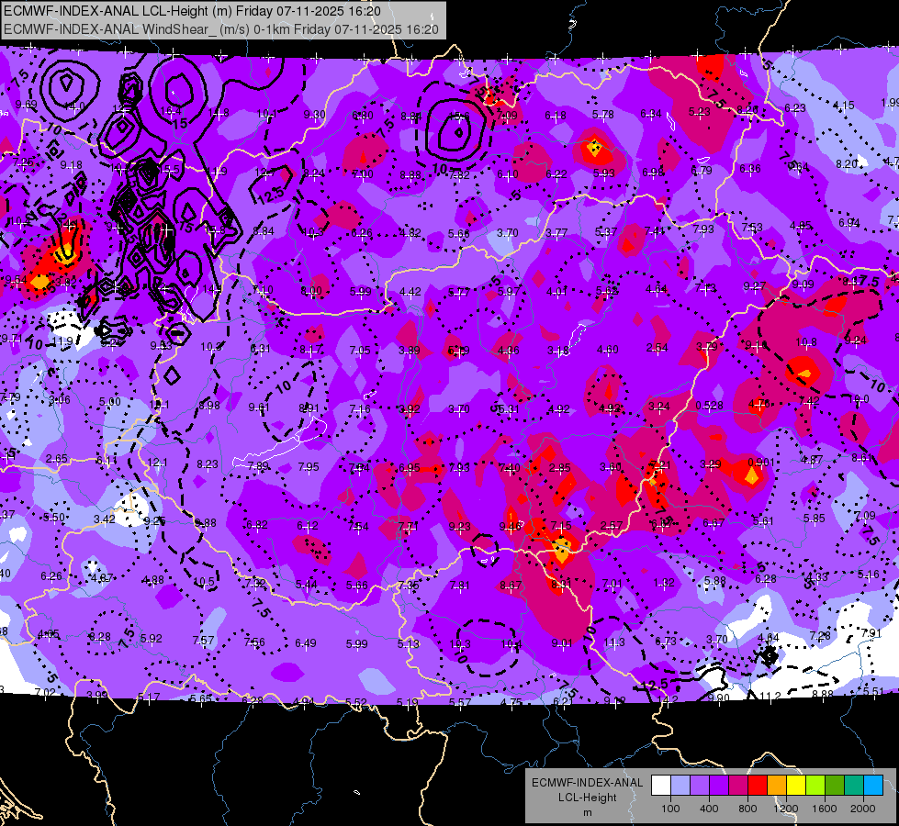899x826 pixels.
Task: Click the 1200 legend scale label
Action: click(x=786, y=809)
